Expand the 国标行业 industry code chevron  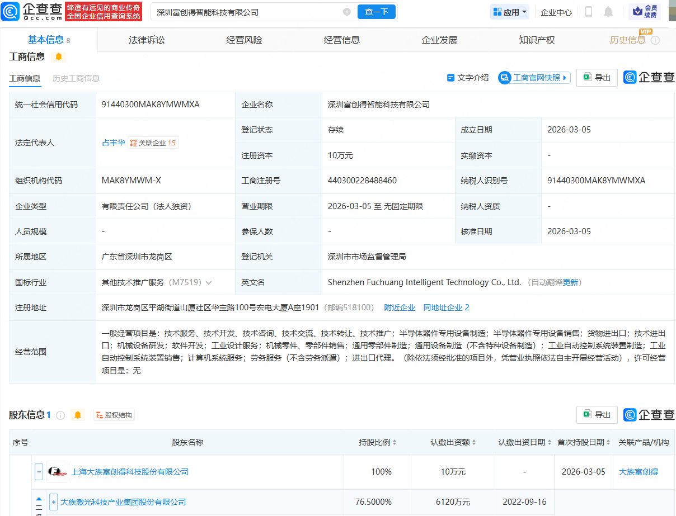[x=209, y=282]
